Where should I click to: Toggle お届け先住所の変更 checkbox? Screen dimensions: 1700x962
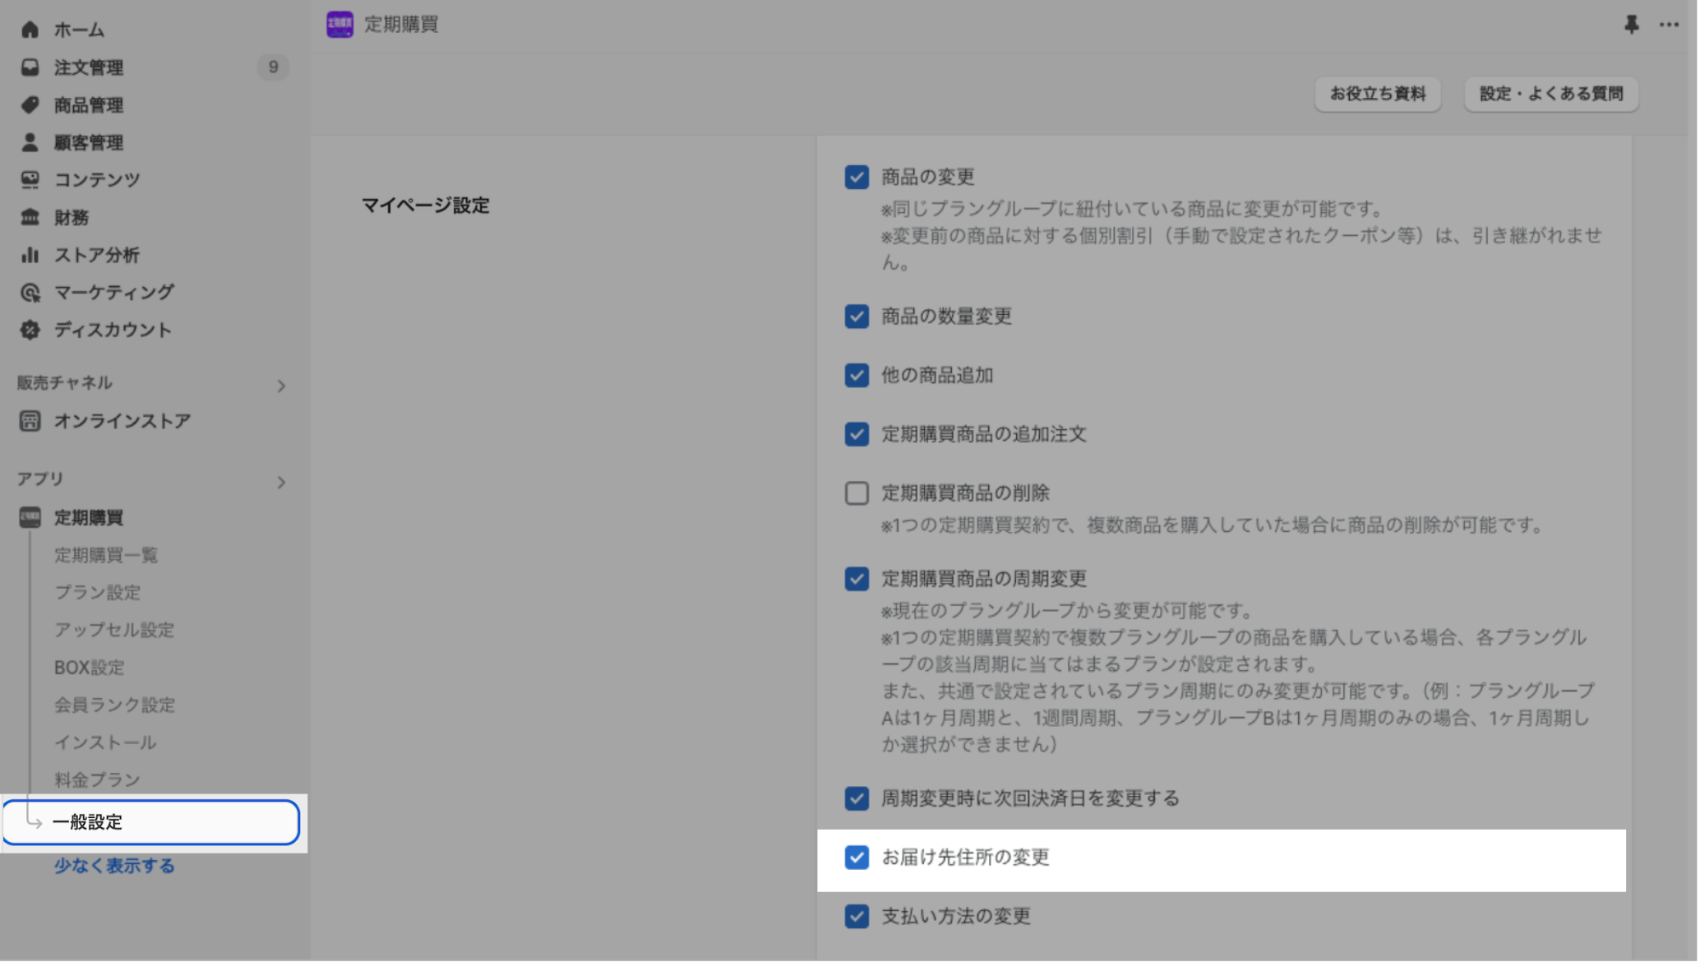[x=857, y=858]
